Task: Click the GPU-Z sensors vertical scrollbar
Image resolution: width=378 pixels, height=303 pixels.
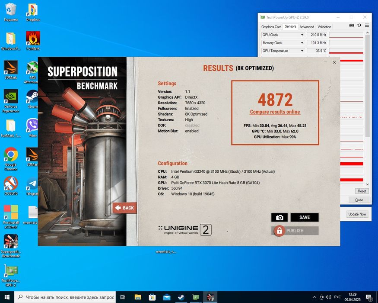Action: pyautogui.click(x=367, y=86)
